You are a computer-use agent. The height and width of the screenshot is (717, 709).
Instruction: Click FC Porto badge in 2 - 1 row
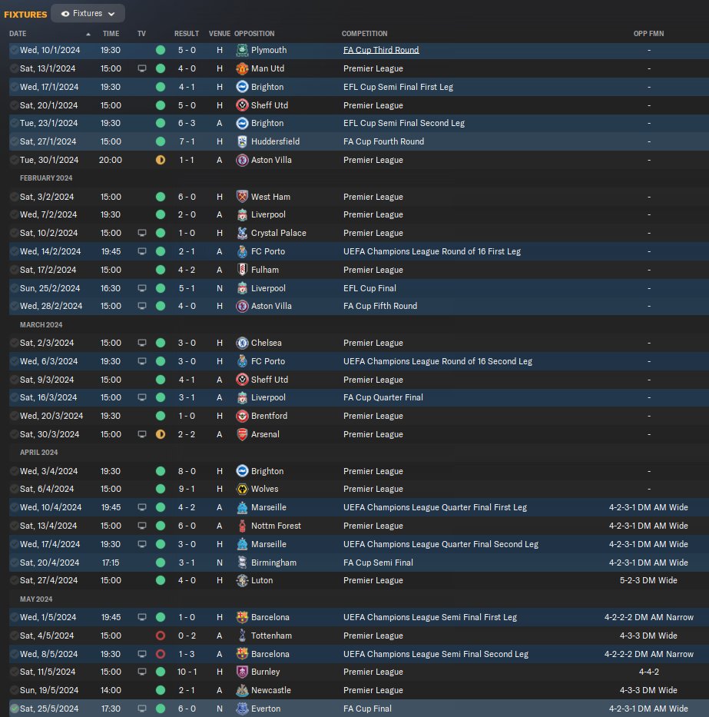pos(242,251)
